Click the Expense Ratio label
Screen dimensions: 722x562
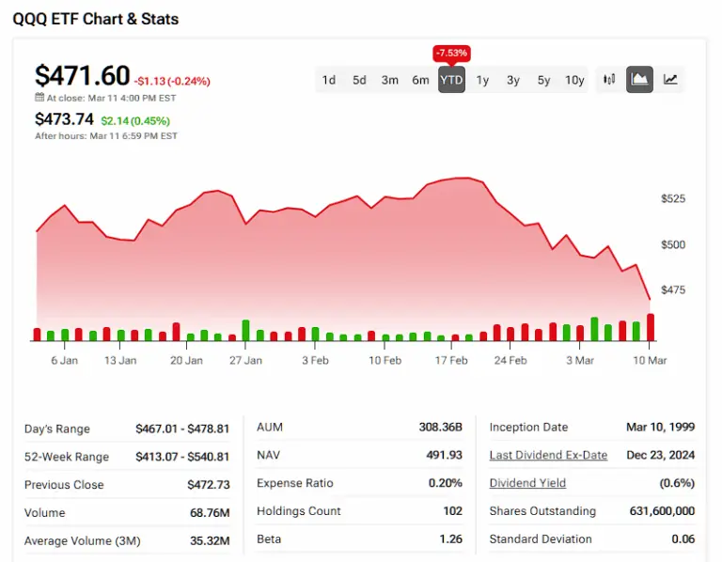coord(294,483)
